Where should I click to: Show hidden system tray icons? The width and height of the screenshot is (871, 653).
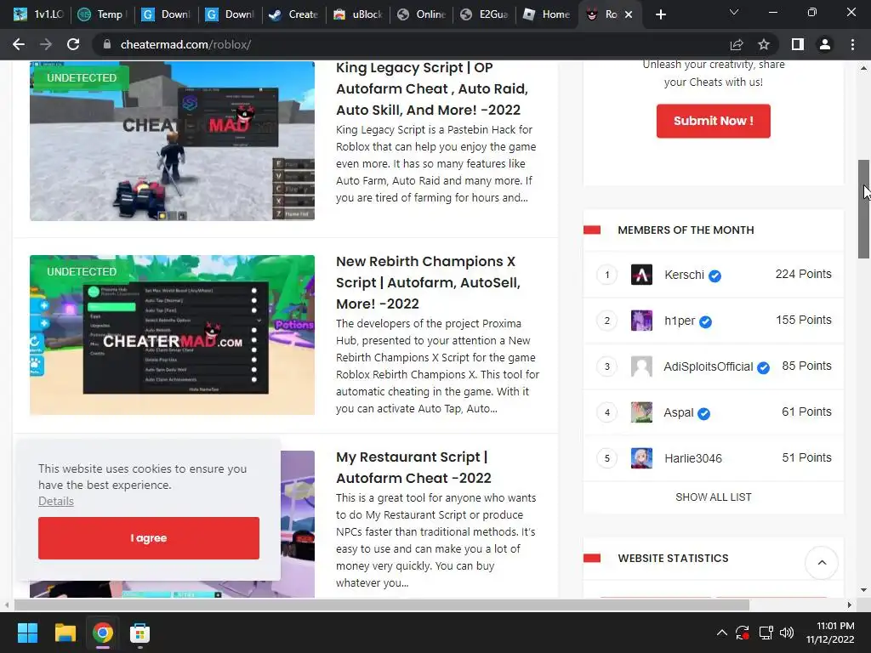click(721, 633)
